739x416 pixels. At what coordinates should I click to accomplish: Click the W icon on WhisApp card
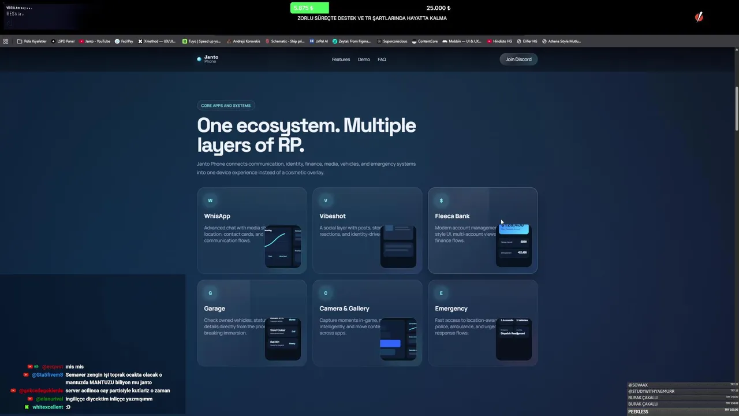coord(210,200)
